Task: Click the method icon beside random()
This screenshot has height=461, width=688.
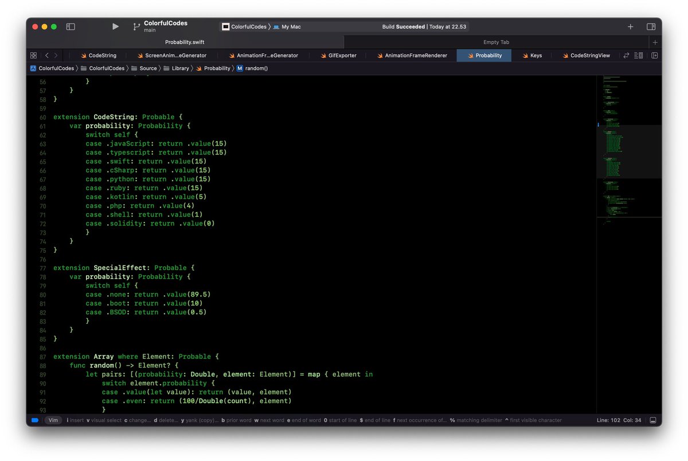Action: 240,68
